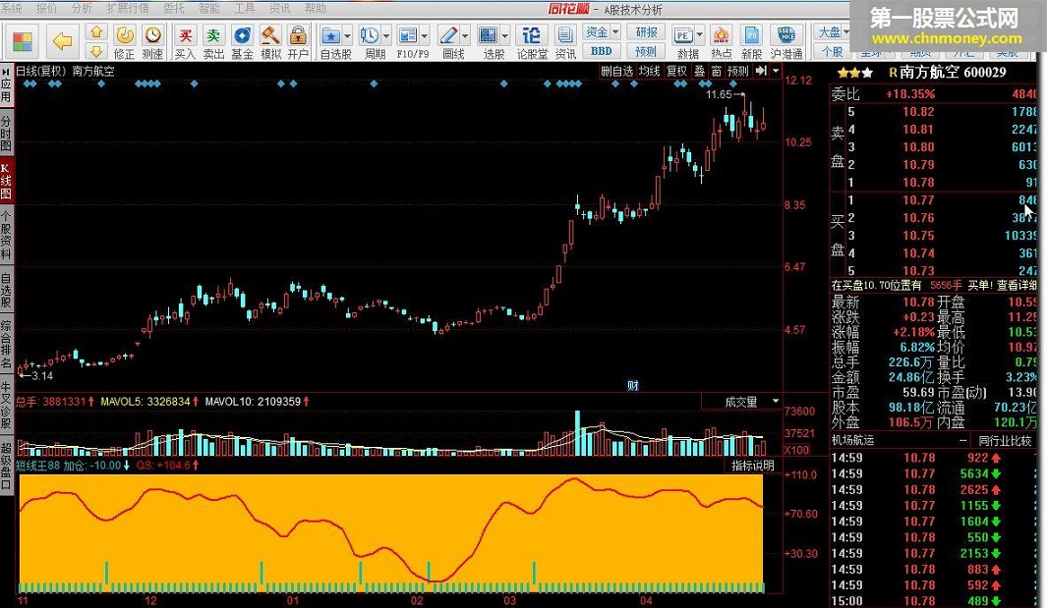Screen dimensions: 1047x608
Task: Switch to the 综合排名 side tab
Action: (6, 345)
